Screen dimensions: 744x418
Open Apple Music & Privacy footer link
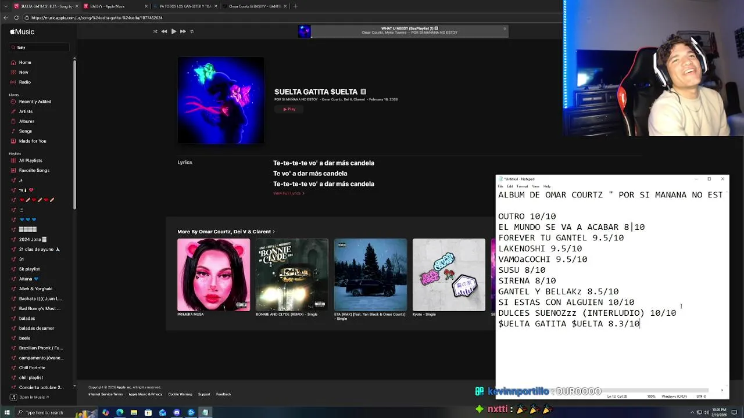pyautogui.click(x=145, y=394)
